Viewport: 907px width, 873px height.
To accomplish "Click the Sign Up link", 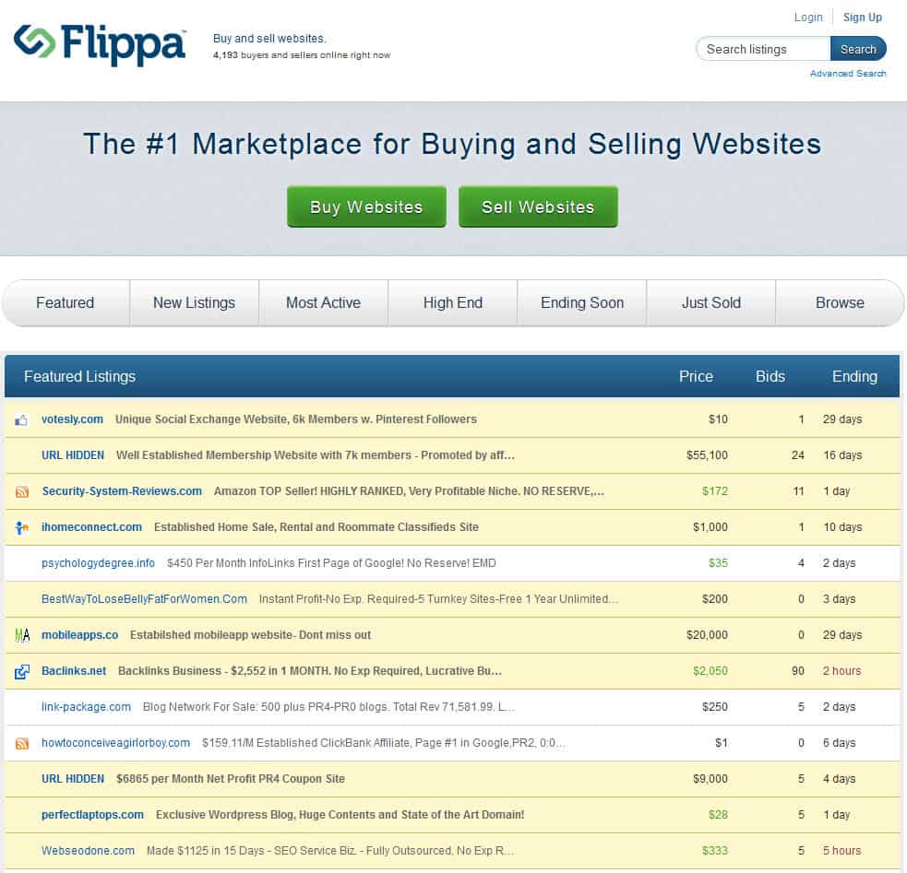I will 862,18.
